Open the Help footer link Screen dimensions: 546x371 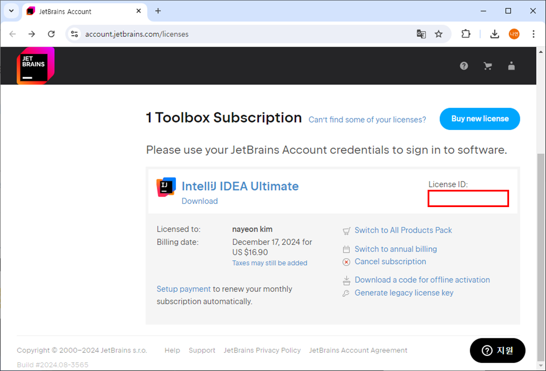172,350
